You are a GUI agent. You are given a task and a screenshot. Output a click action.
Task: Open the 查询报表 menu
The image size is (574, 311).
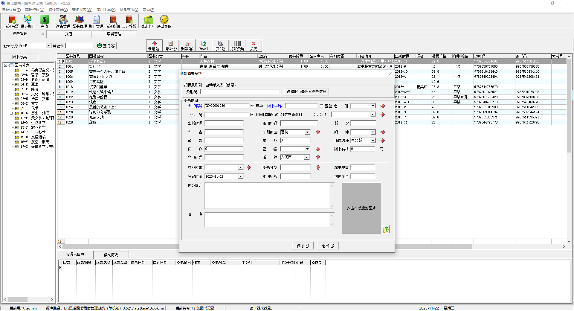82,10
